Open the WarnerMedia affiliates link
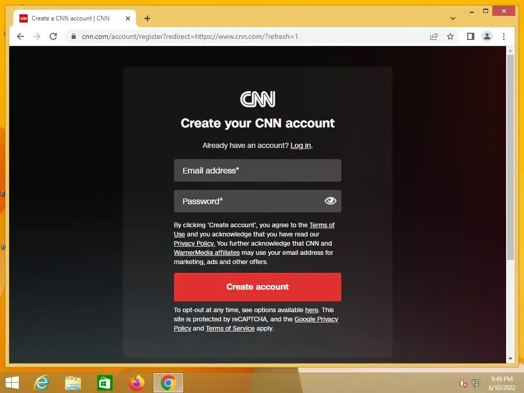This screenshot has height=393, width=524. pos(207,253)
